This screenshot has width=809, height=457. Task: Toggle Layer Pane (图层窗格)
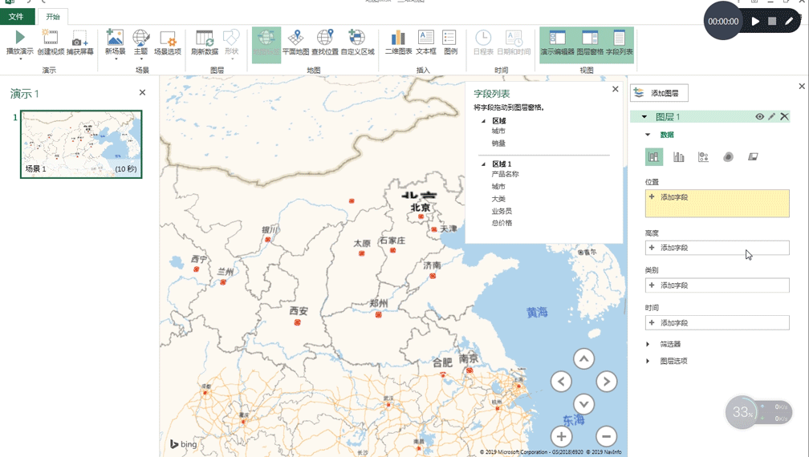pos(590,44)
